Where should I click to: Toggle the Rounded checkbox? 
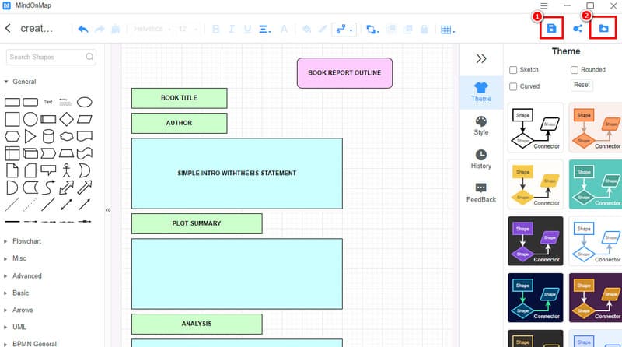(x=574, y=70)
